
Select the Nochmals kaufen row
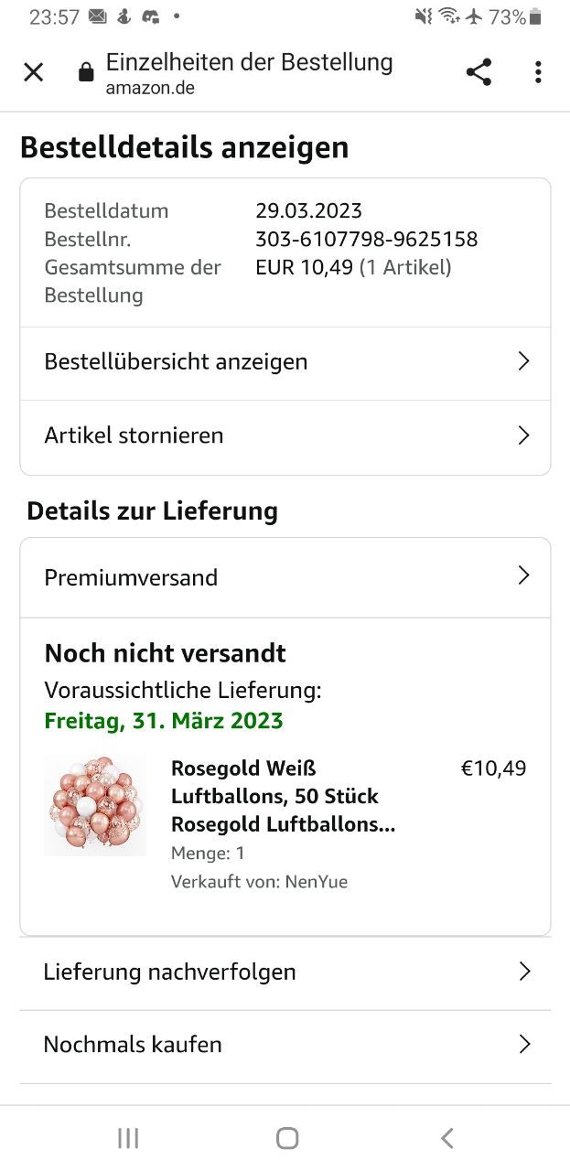click(x=285, y=1045)
